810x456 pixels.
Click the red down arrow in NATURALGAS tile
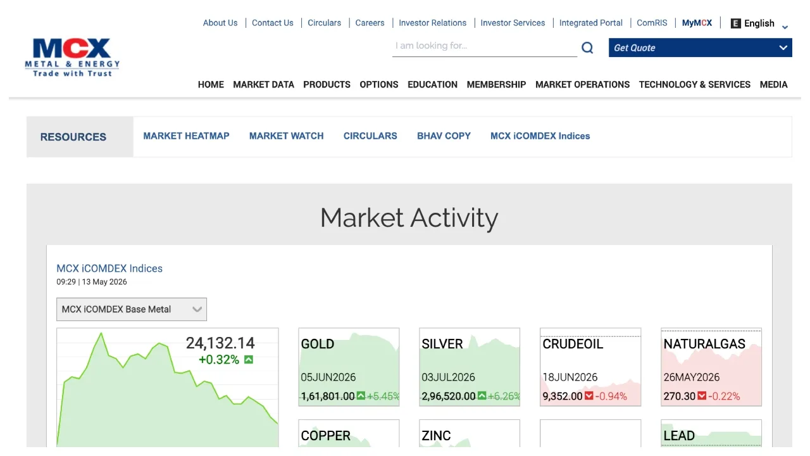pyautogui.click(x=701, y=396)
